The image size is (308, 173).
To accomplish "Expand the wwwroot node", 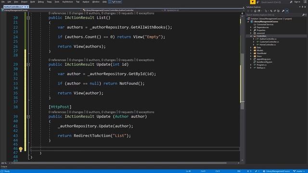I will pyautogui.click(x=251, y=33).
